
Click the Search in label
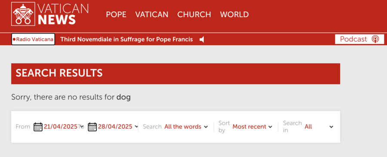pyautogui.click(x=292, y=126)
